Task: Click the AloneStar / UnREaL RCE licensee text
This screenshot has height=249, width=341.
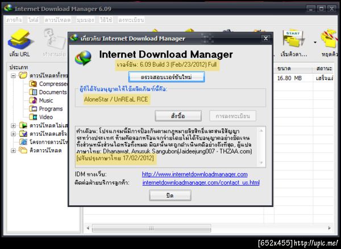Action: pos(116,99)
